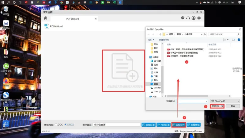The width and height of the screenshot is (245, 138).
Task: Open the PDF快转 desktop shortcut icon
Action: (x=6, y=125)
